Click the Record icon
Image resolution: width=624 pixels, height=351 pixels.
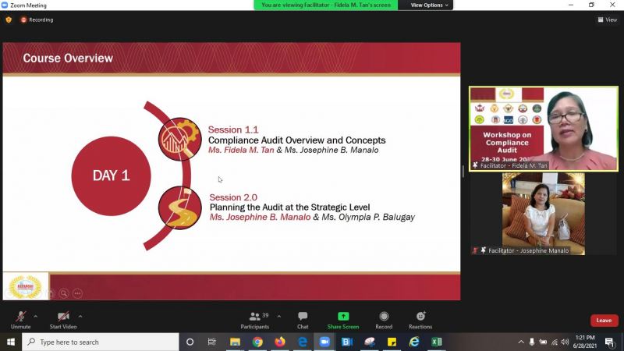point(384,317)
